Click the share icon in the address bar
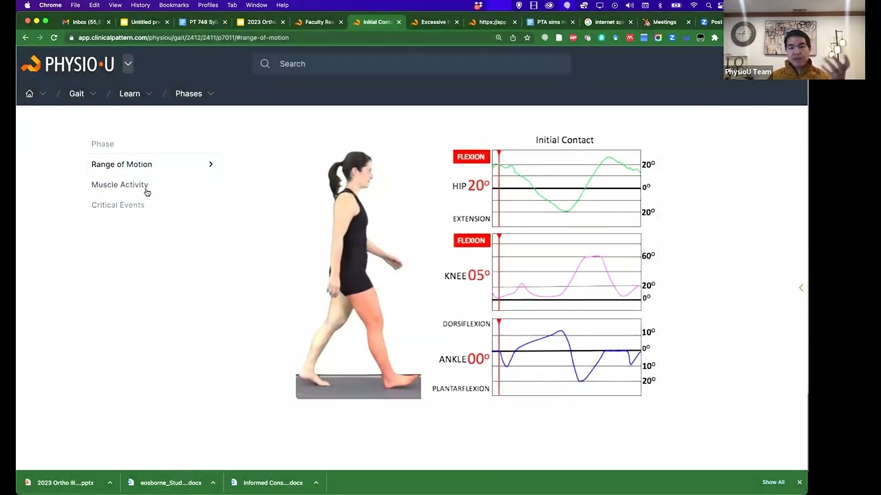 (x=512, y=38)
